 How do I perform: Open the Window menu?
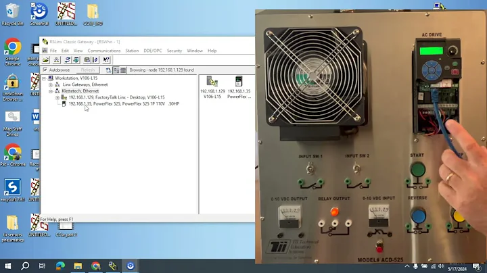[x=195, y=51]
